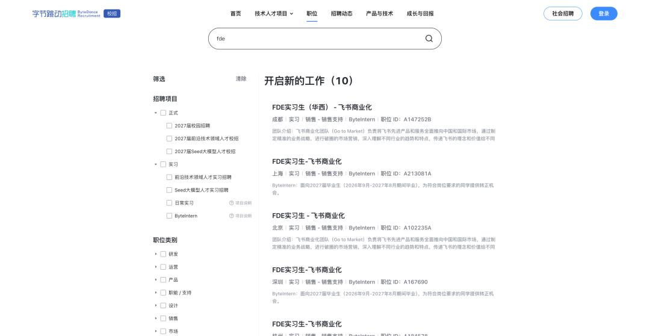
Task: Open FDE实习生（华西）- 飞书商业化 job
Action: click(x=321, y=107)
